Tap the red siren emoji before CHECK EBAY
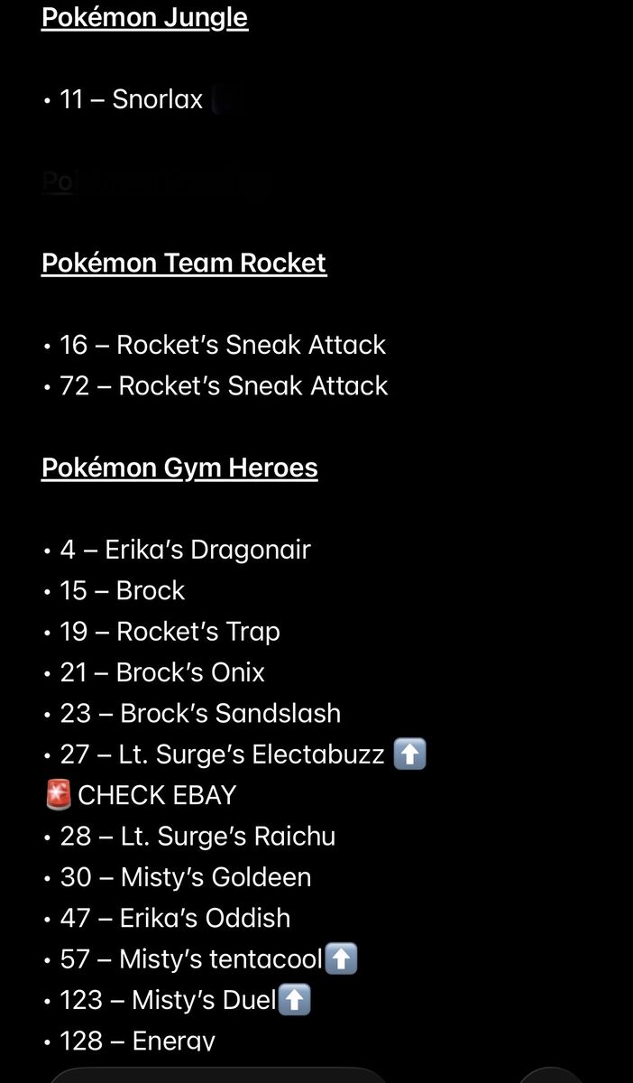 (x=58, y=795)
